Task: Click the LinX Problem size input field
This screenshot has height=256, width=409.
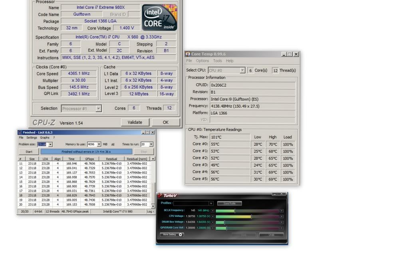Action: coord(43,144)
